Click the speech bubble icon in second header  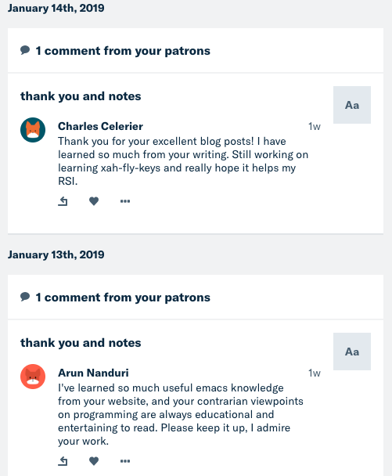25,297
